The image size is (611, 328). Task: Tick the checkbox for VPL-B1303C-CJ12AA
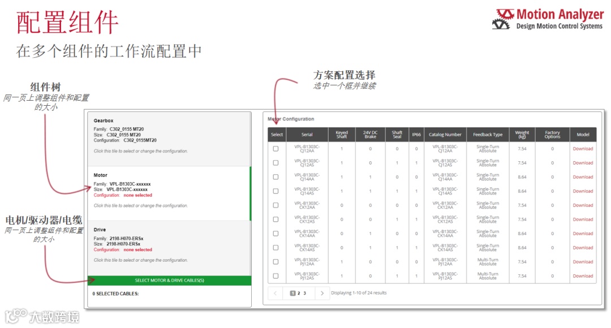276,149
